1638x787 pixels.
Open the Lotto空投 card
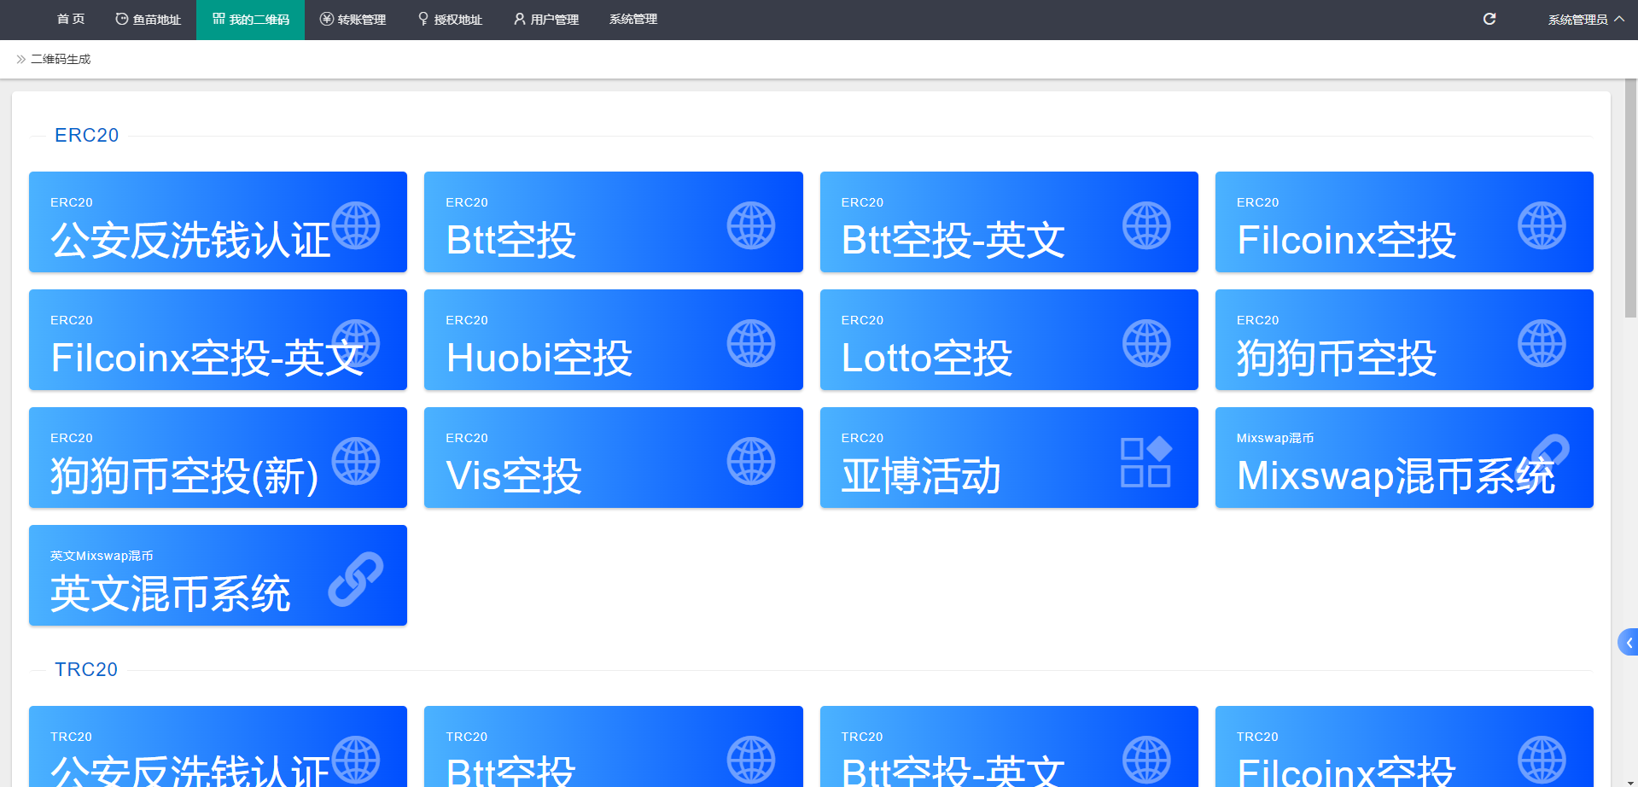(x=1009, y=340)
